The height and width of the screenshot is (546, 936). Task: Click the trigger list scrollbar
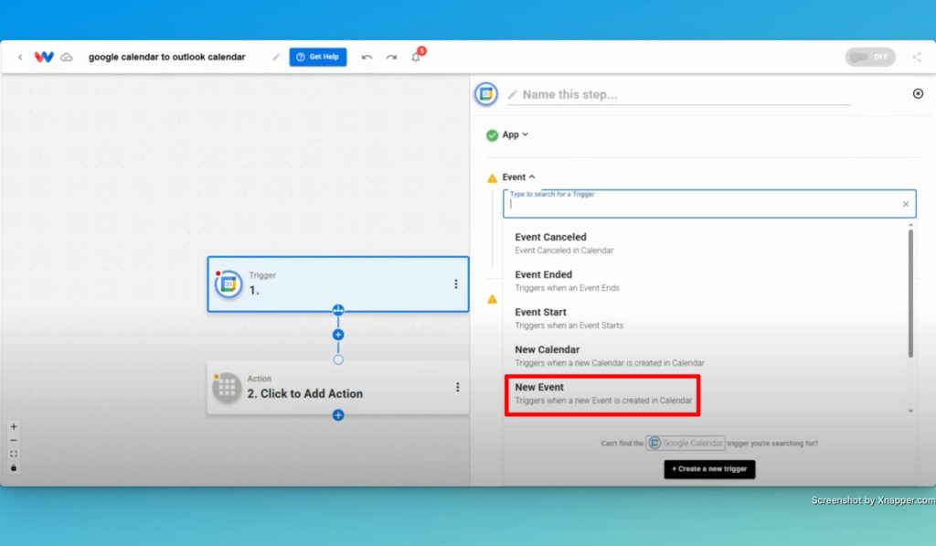(910, 293)
